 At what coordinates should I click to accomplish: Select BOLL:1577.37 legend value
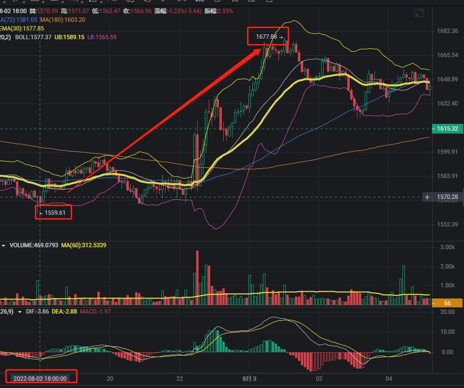[x=33, y=37]
